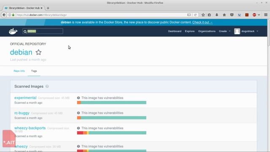The width and height of the screenshot is (270, 152).
Task: Reload the page with the refresh icon
Action: tap(195, 15)
